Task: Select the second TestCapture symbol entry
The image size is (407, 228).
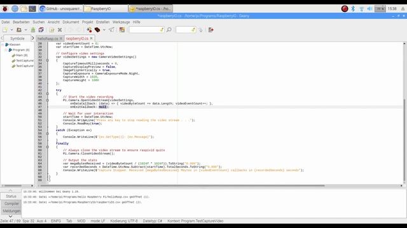Action: pyautogui.click(x=23, y=66)
